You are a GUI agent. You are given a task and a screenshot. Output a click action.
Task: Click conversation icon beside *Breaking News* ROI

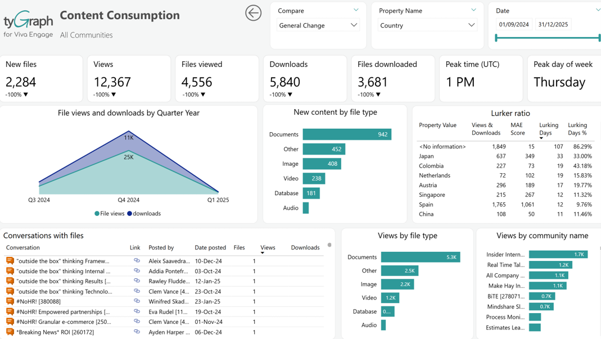[x=10, y=332]
